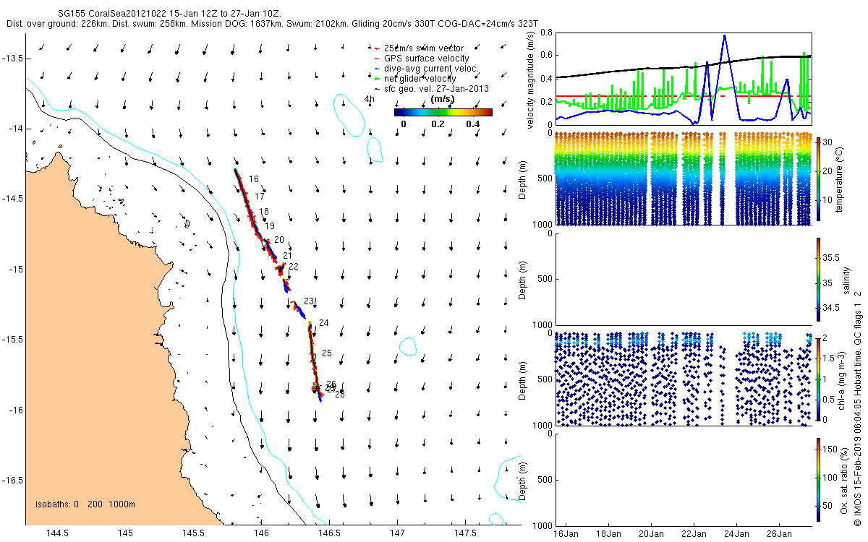Click the Ox. sat. ratio (%) colorbar
This screenshot has height=542, width=868.
tap(818, 480)
